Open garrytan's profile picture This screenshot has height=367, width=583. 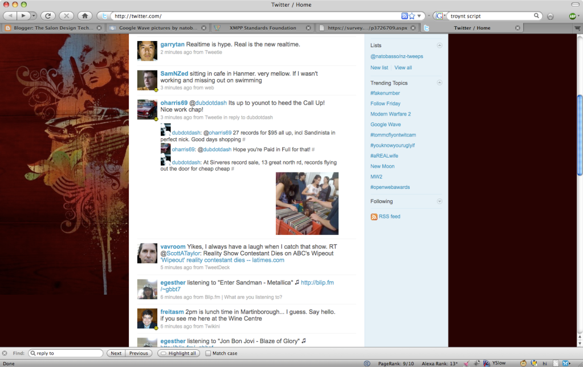click(147, 51)
